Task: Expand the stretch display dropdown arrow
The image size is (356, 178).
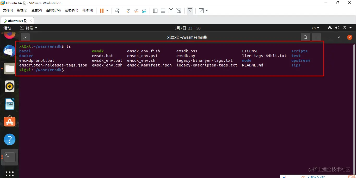Action: coord(207,11)
